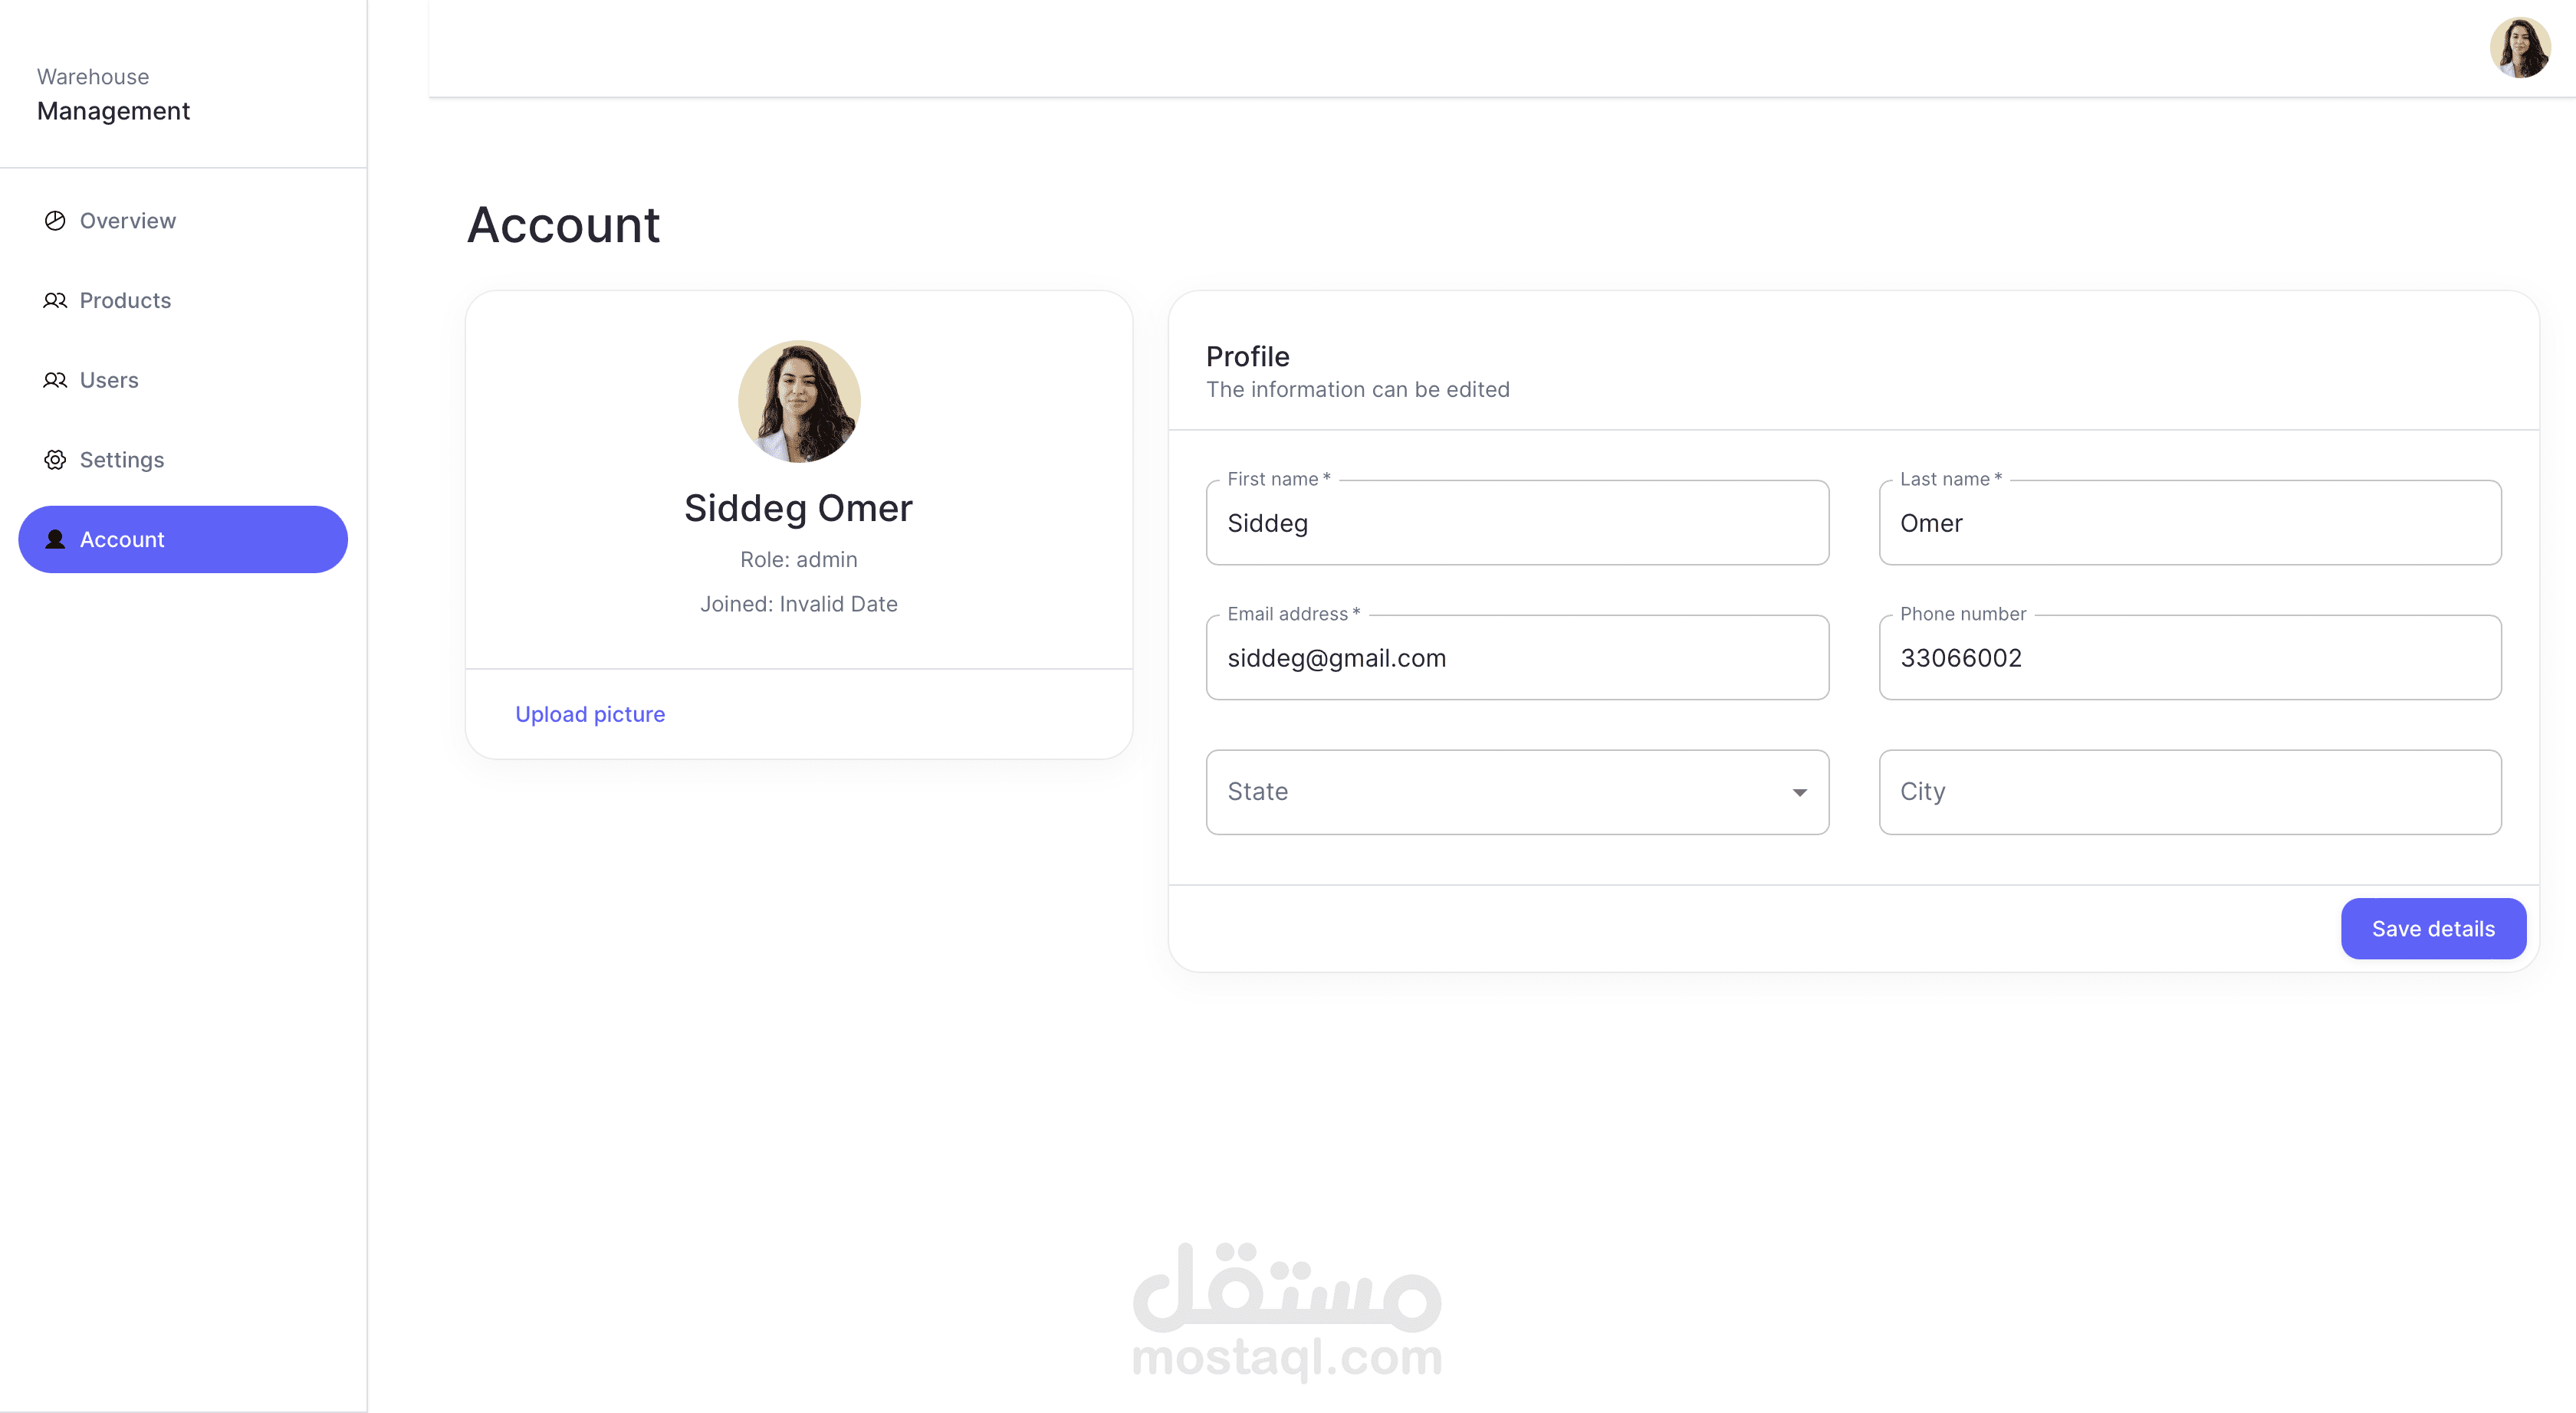The height and width of the screenshot is (1413, 2576).
Task: Select the Email address input
Action: click(1516, 658)
